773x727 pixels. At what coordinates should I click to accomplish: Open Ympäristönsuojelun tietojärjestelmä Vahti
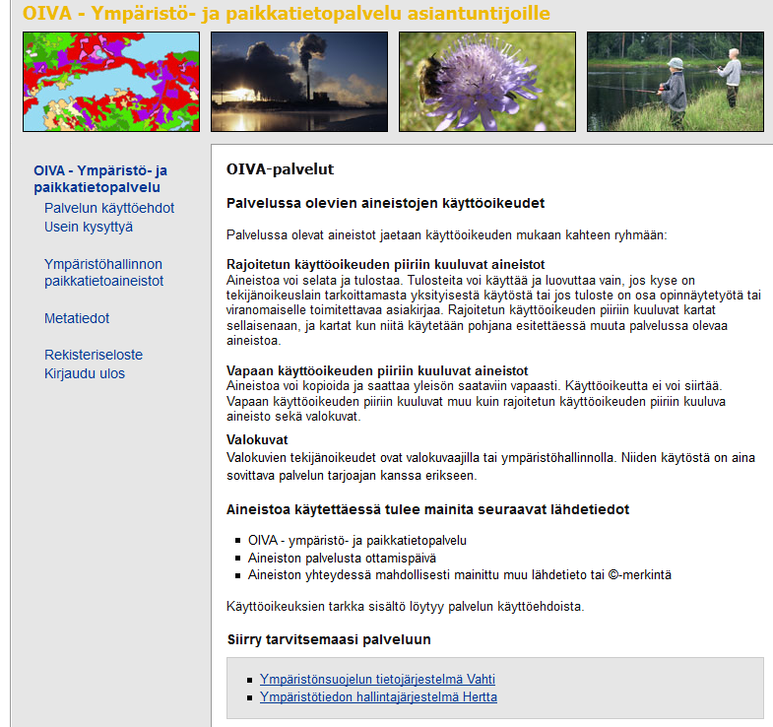pyautogui.click(x=377, y=679)
